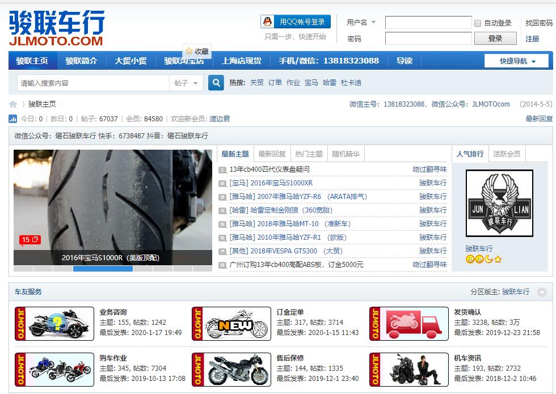Open thread 2018年VESPA GTS300
The height and width of the screenshot is (394, 556).
(x=296, y=251)
